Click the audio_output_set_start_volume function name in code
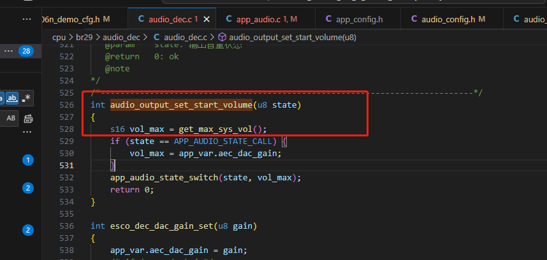Viewport: 547px width, 260px height. [x=182, y=105]
